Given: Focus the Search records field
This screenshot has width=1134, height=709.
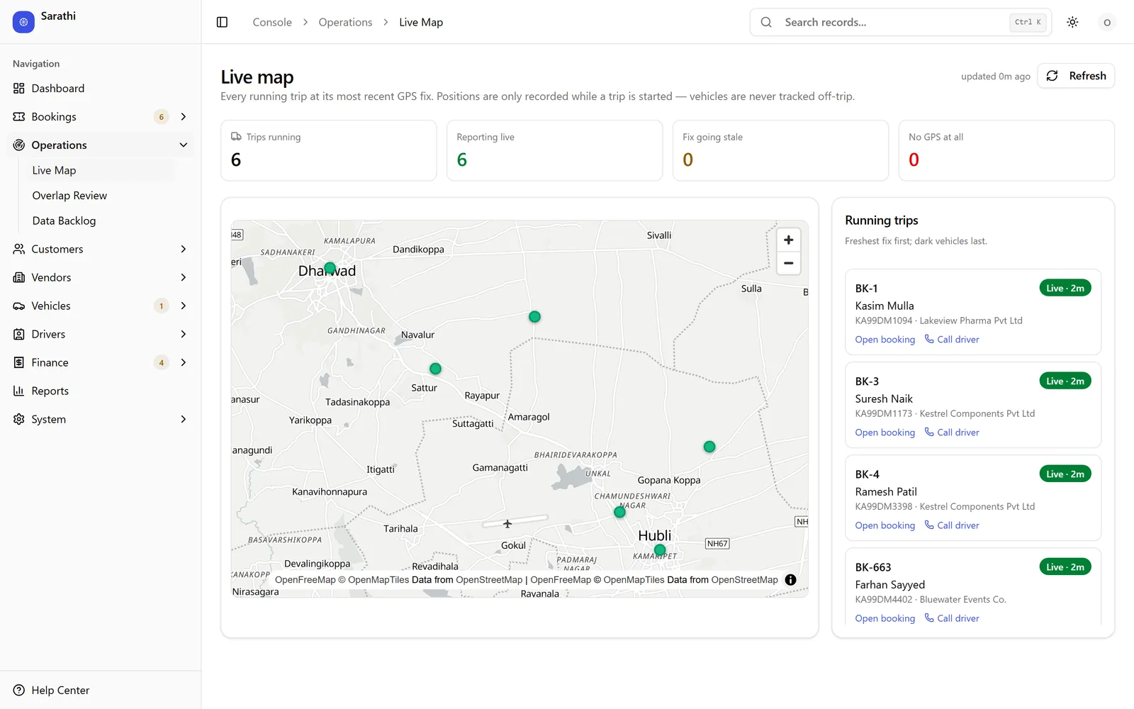Looking at the screenshot, I should pos(900,22).
